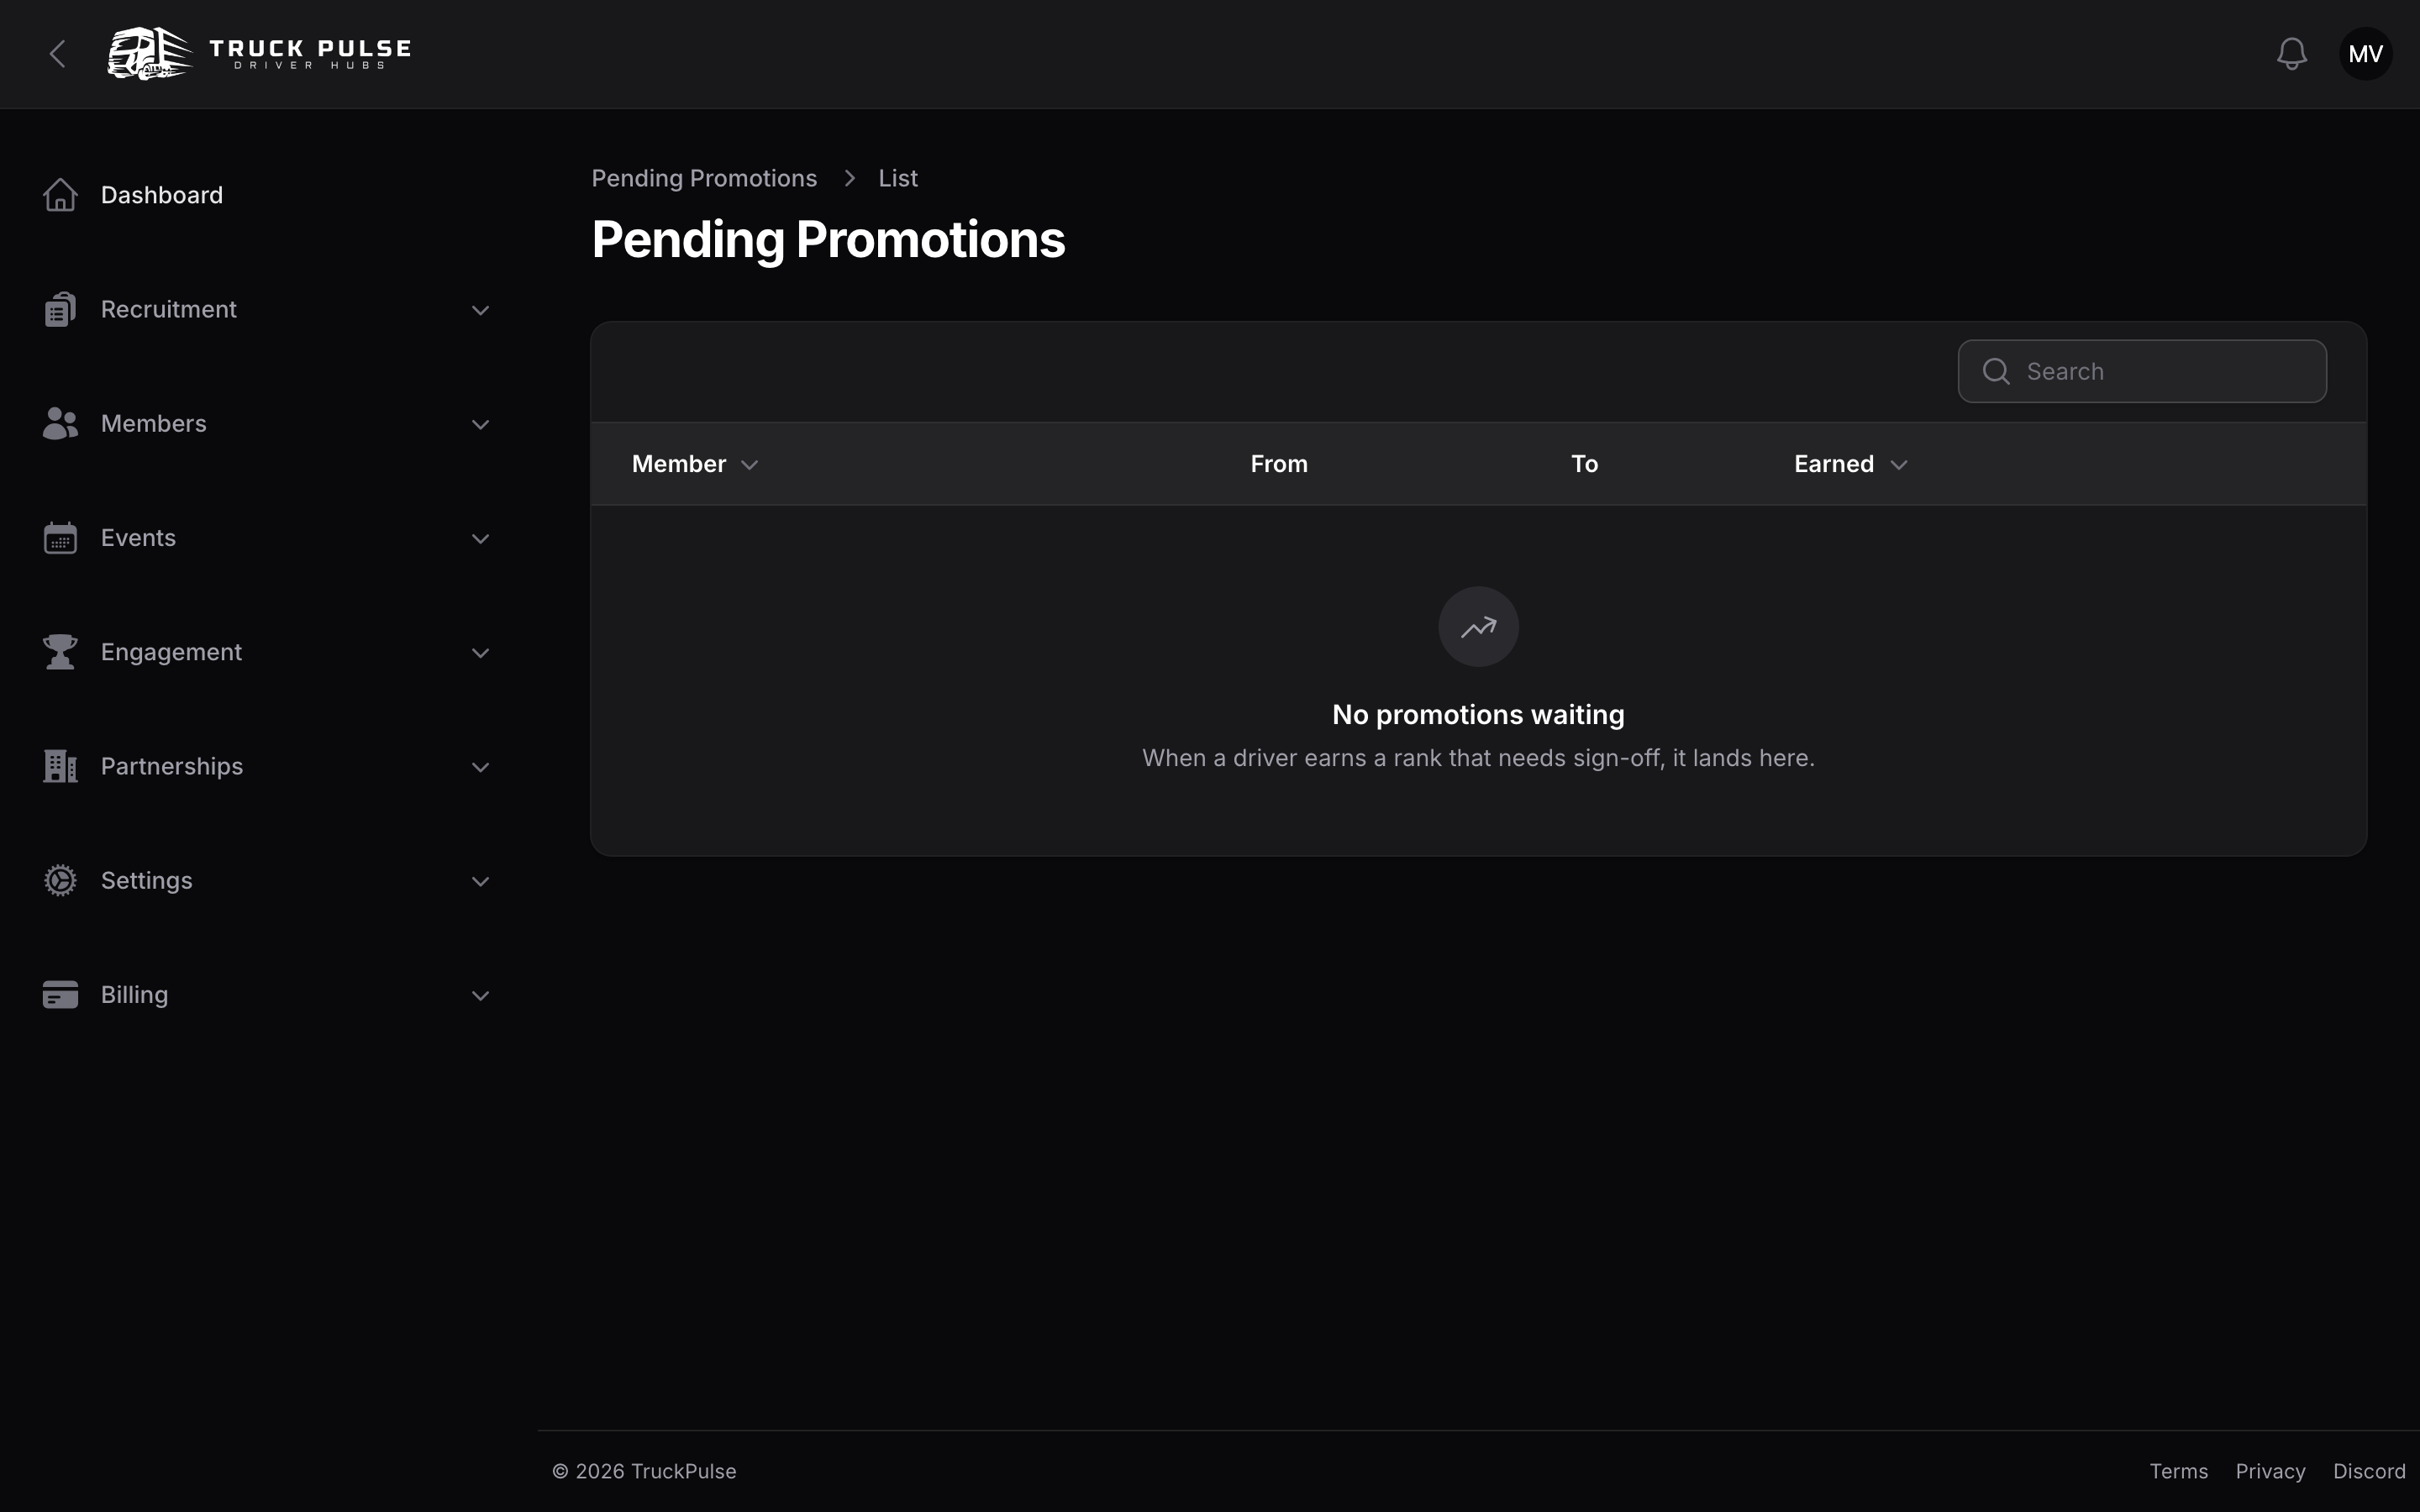Click the Engagement trophy icon

pyautogui.click(x=60, y=652)
